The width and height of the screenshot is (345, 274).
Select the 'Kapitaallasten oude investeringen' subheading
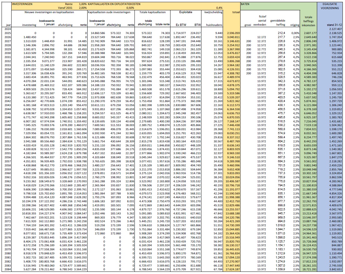point(109,12)
